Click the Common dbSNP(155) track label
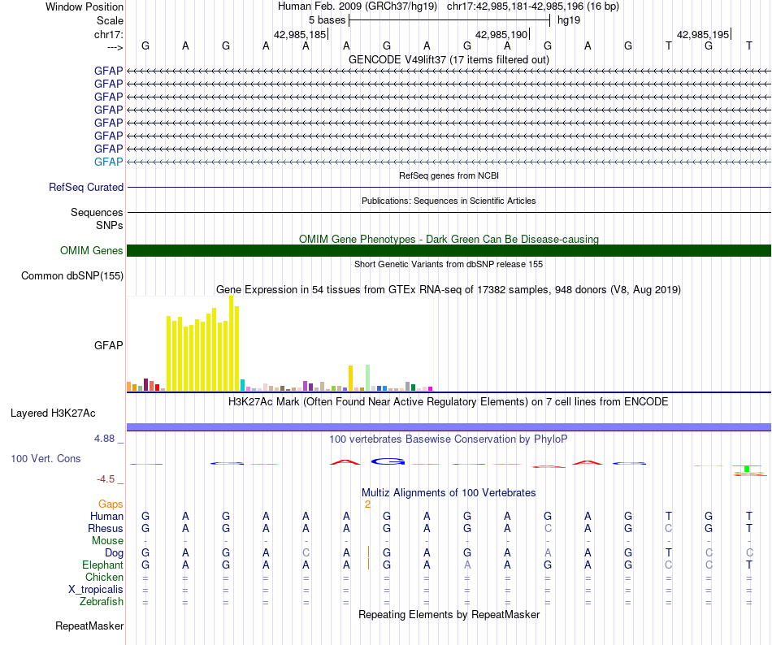This screenshot has width=772, height=645. click(x=72, y=275)
